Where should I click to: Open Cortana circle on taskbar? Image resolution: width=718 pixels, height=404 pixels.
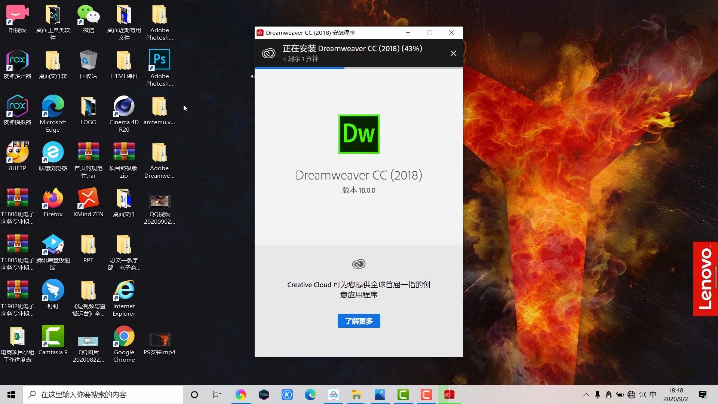click(x=194, y=395)
